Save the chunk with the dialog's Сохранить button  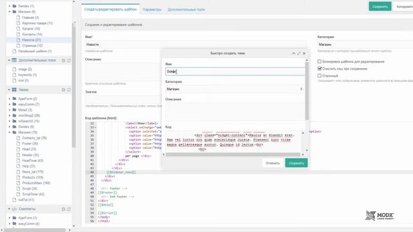tap(296, 163)
